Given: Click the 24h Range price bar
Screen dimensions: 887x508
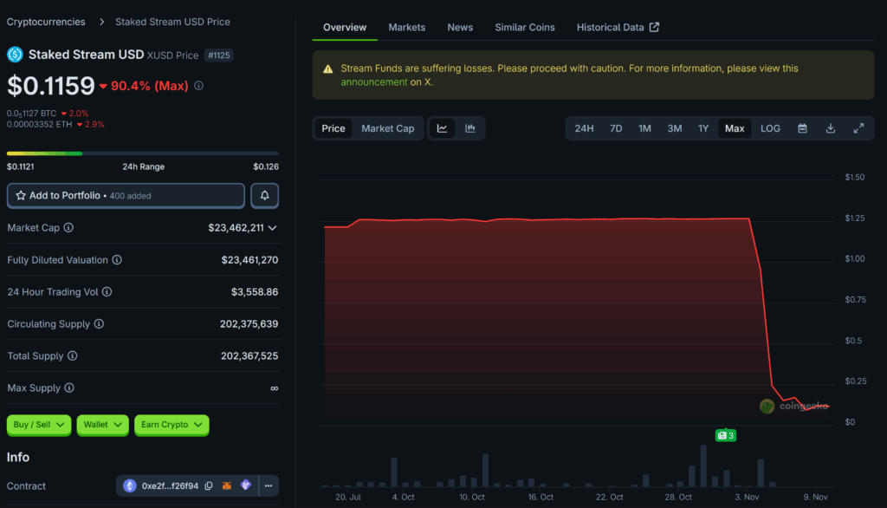Looking at the screenshot, I should (x=143, y=153).
